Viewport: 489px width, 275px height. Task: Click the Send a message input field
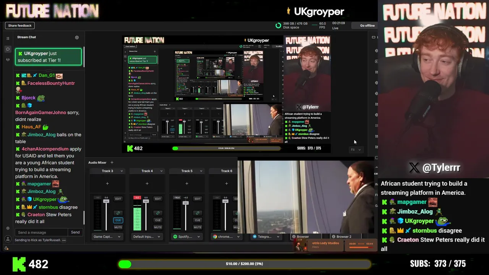coord(42,232)
